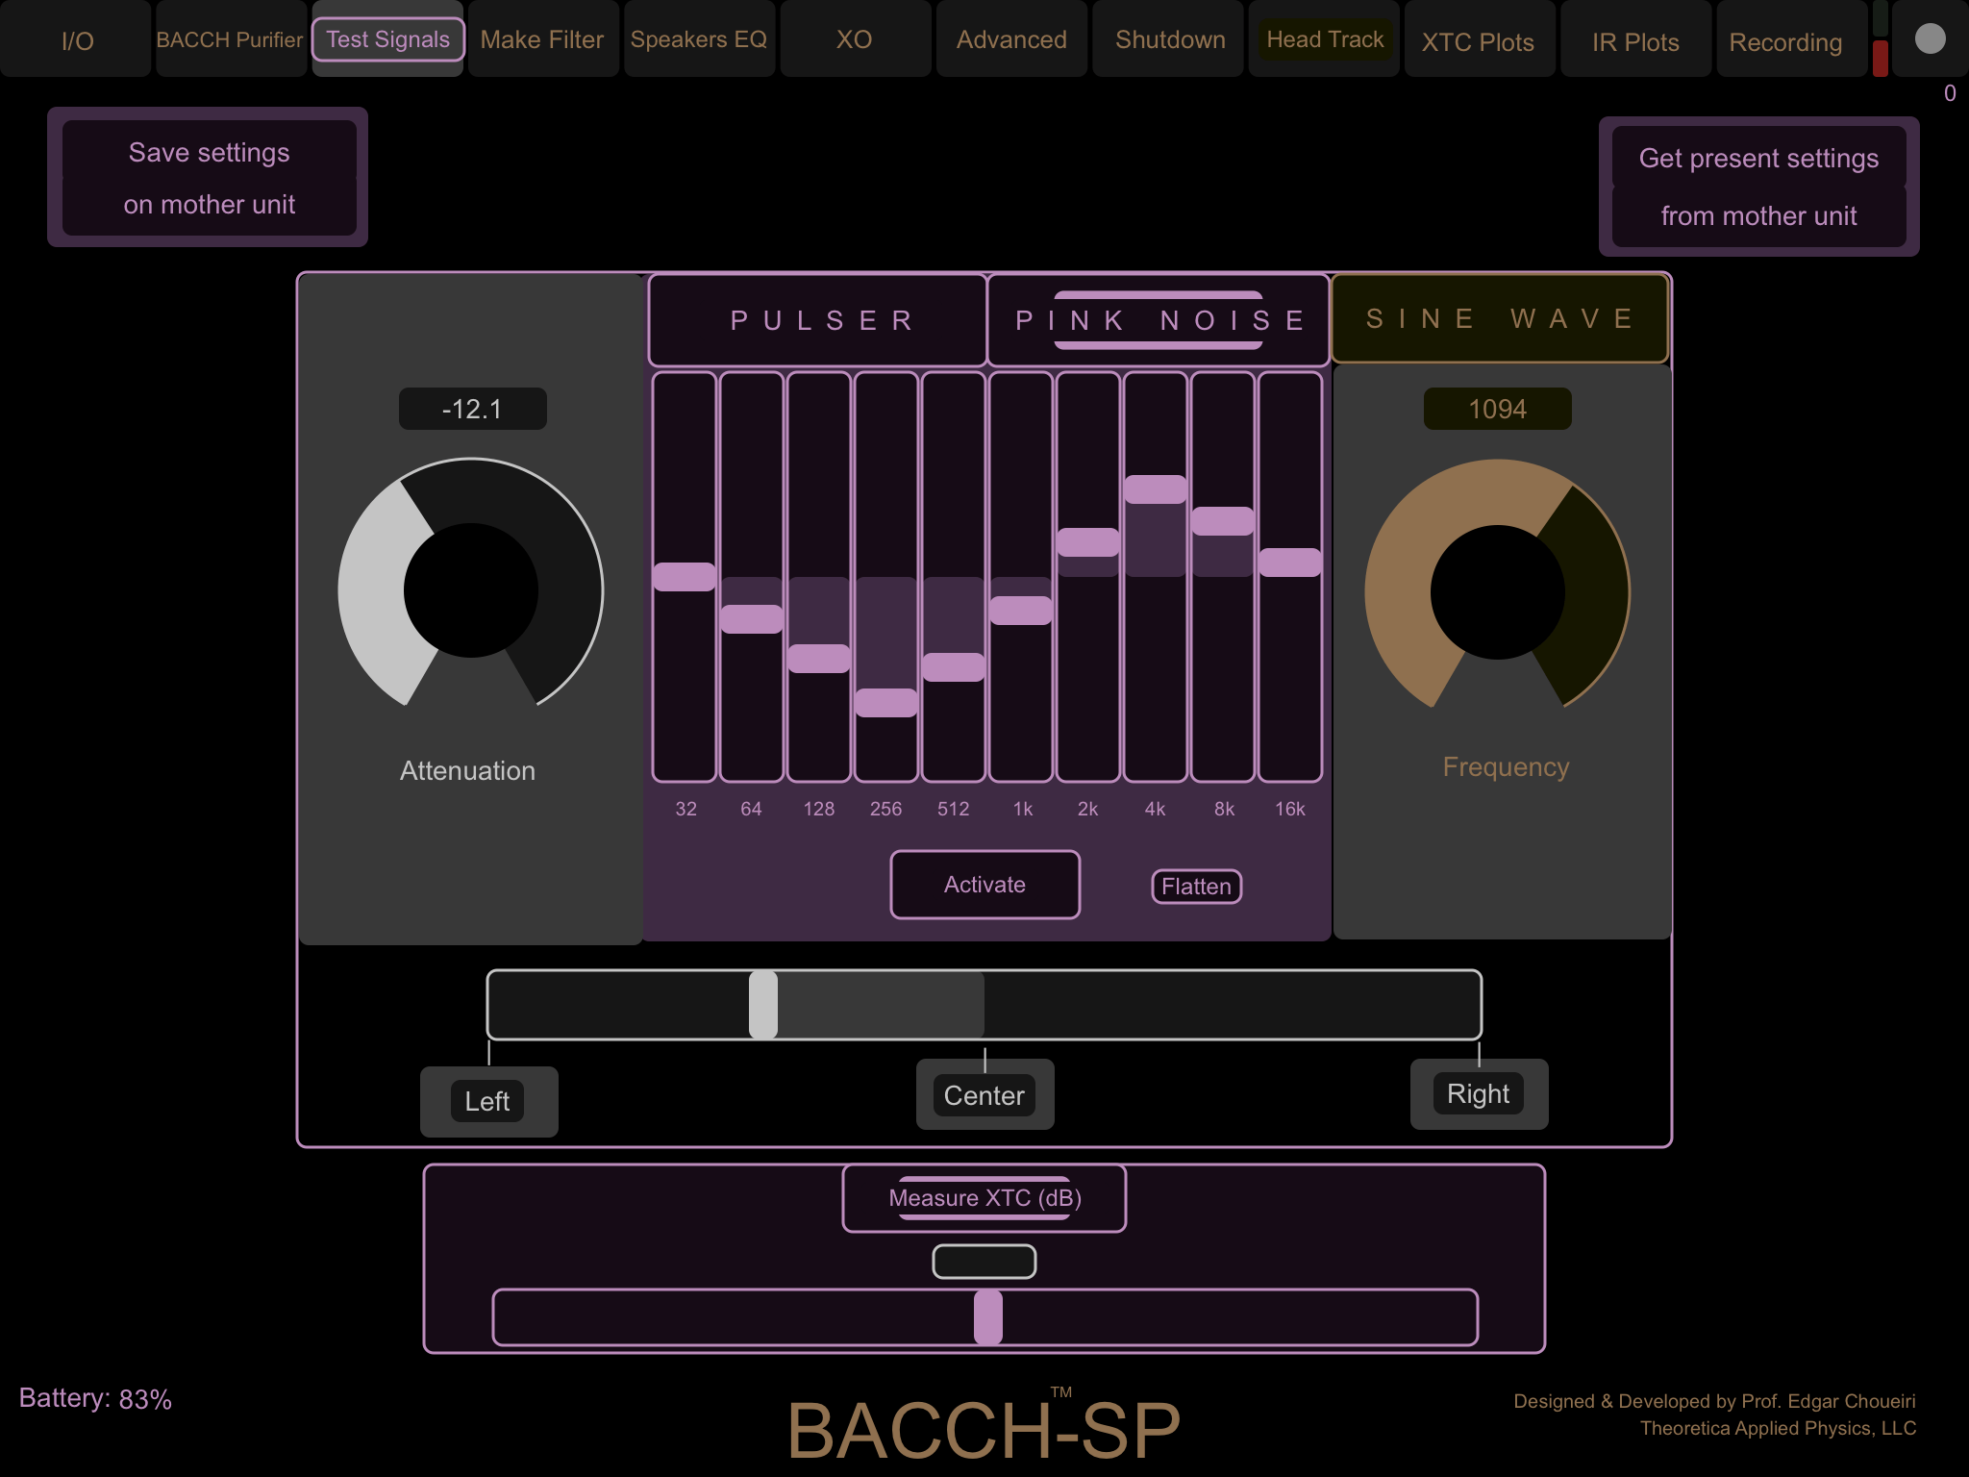Click the attenuation value field -12.1
Image resolution: width=1969 pixels, height=1477 pixels.
pos(472,409)
